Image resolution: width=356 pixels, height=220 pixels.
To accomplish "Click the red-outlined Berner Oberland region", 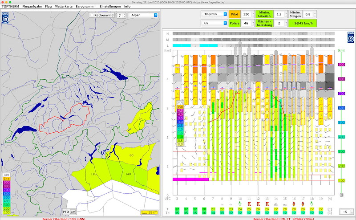I will tap(65, 119).
